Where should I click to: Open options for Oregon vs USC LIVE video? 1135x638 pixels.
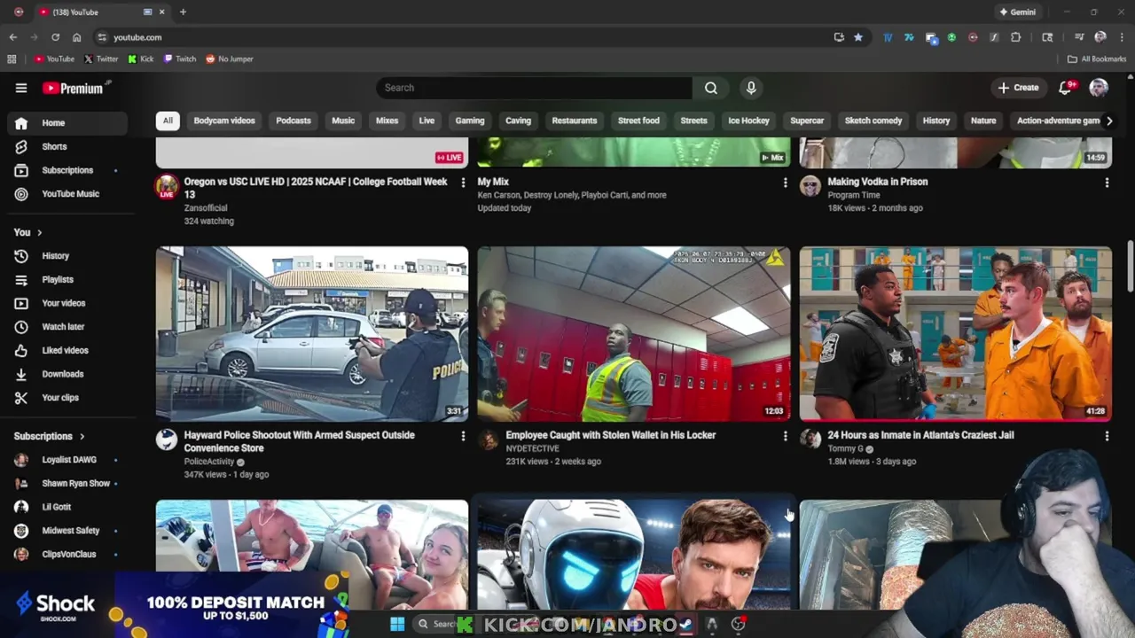[x=462, y=183]
